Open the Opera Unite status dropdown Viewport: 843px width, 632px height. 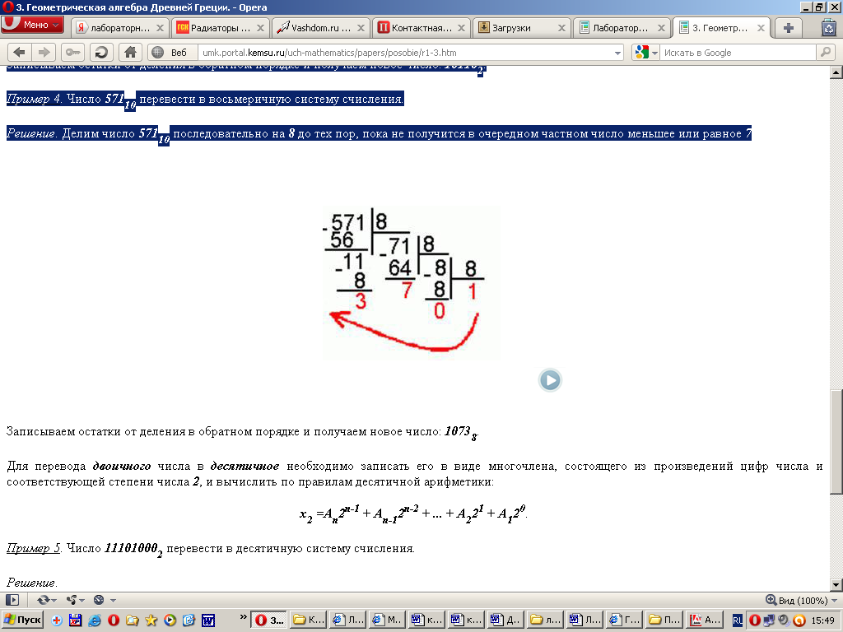(x=75, y=600)
